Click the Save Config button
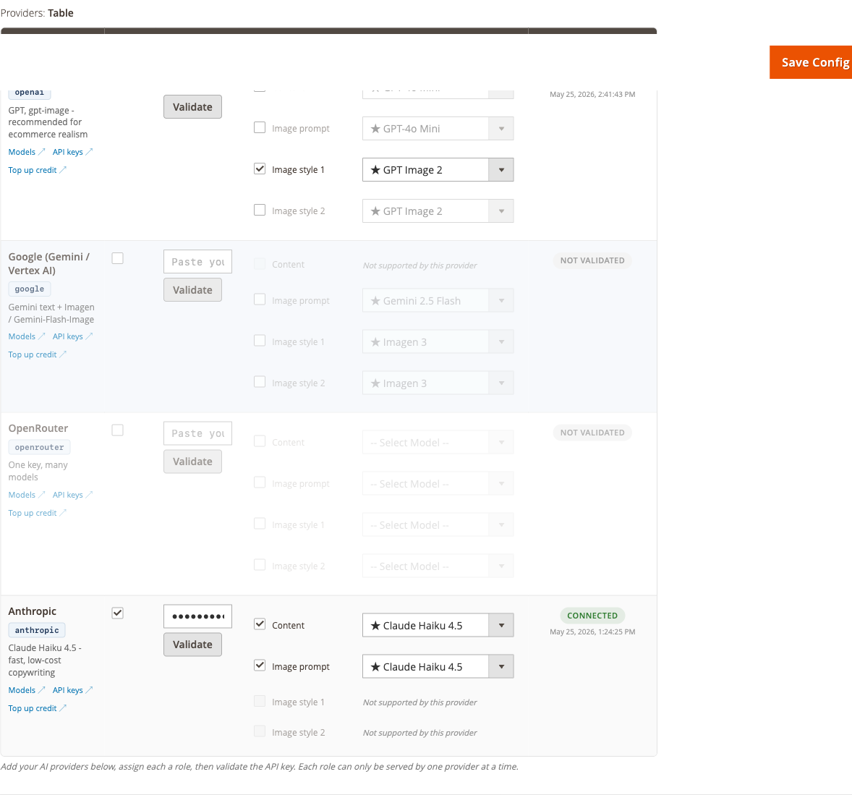 coord(811,62)
